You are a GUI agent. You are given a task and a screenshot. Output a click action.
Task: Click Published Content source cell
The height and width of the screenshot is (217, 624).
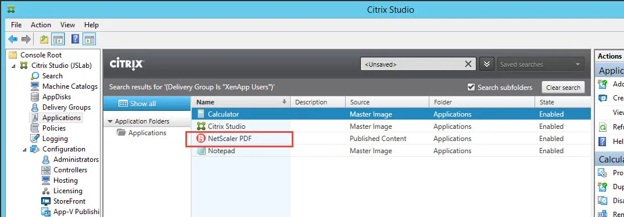(x=378, y=139)
